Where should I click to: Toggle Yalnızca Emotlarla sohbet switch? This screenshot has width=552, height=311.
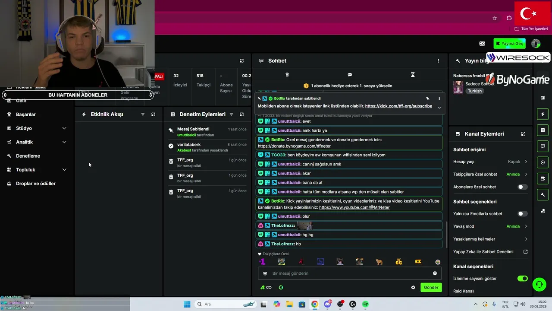522,214
